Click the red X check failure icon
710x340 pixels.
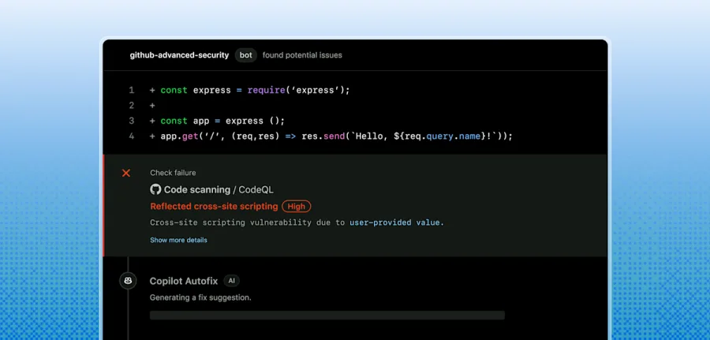[126, 173]
